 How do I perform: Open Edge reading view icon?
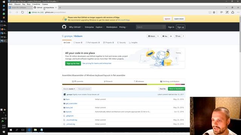(x=210, y=12)
